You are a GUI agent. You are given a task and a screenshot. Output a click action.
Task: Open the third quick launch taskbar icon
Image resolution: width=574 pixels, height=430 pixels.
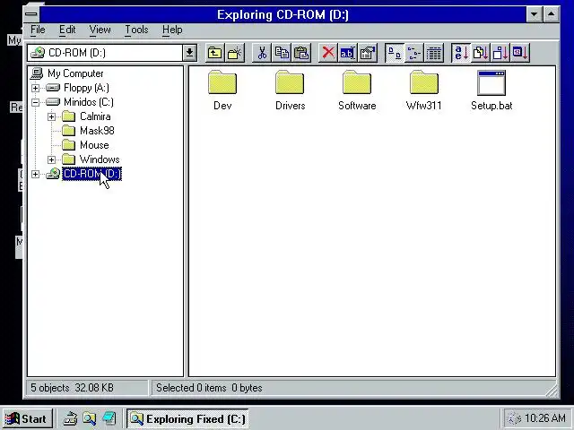click(109, 418)
